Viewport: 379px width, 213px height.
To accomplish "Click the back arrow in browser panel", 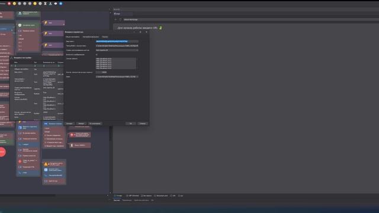I will pyautogui.click(x=115, y=20).
